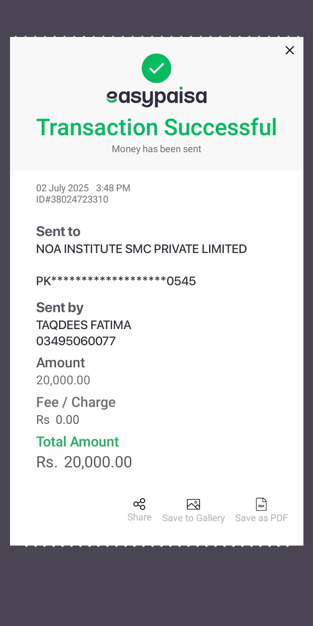Click the recipient name NOA INSTITUTE

[141, 249]
